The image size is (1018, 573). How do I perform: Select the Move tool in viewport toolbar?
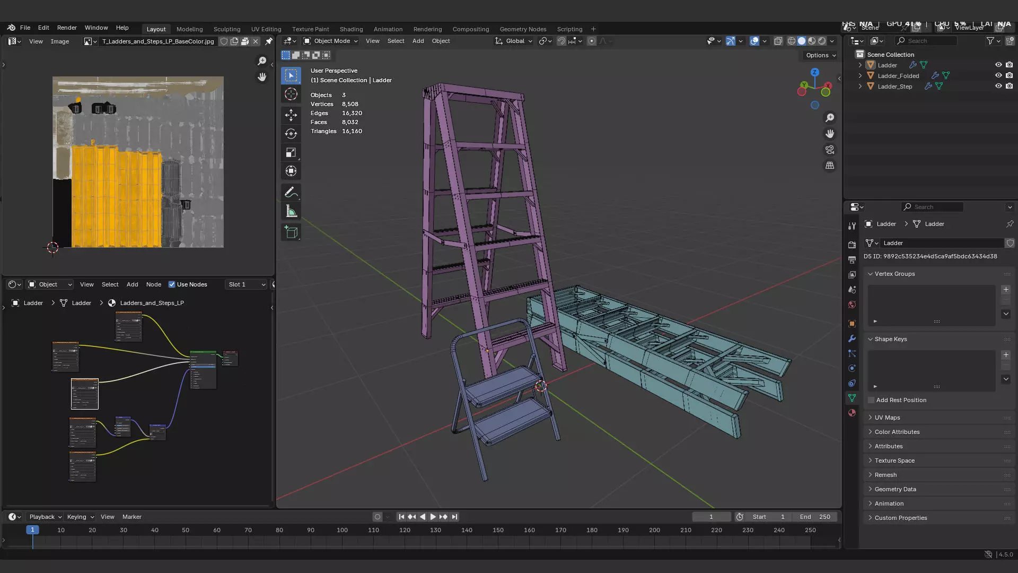tap(291, 115)
